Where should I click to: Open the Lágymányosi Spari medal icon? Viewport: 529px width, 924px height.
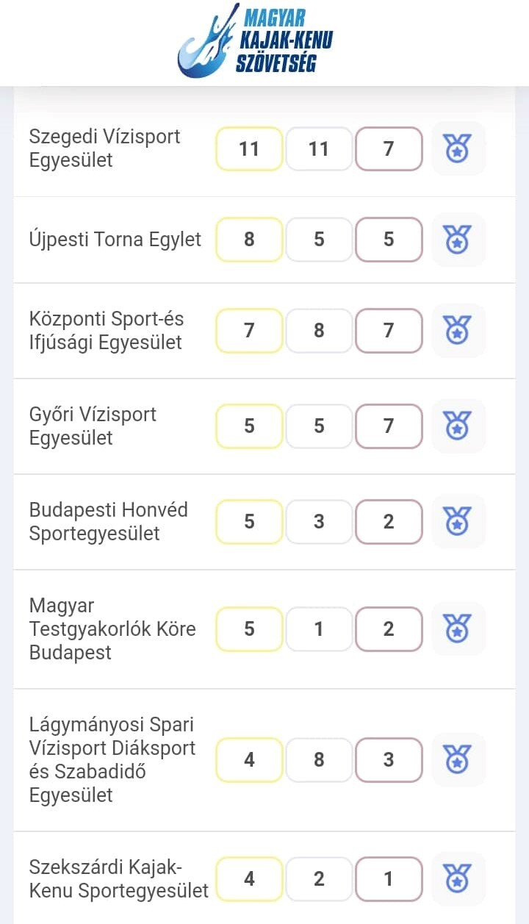point(458,760)
